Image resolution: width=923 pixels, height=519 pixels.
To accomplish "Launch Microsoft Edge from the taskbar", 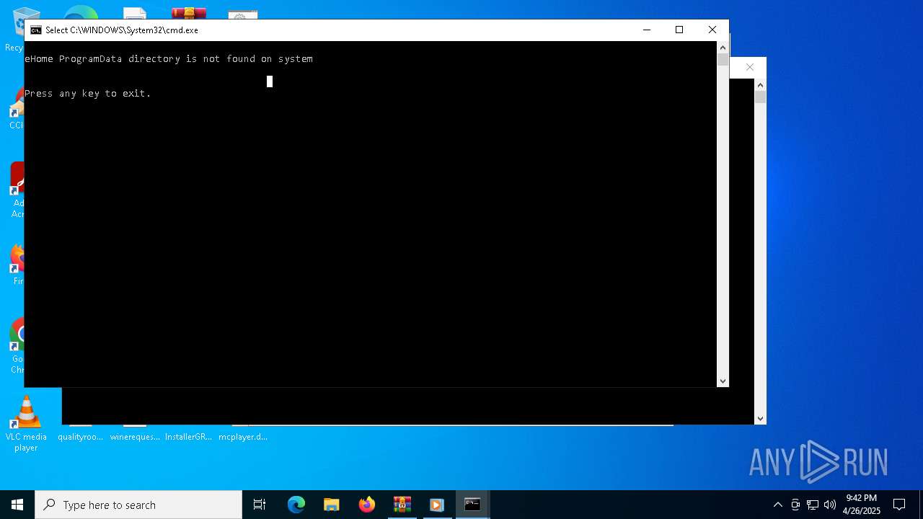I will 296,505.
